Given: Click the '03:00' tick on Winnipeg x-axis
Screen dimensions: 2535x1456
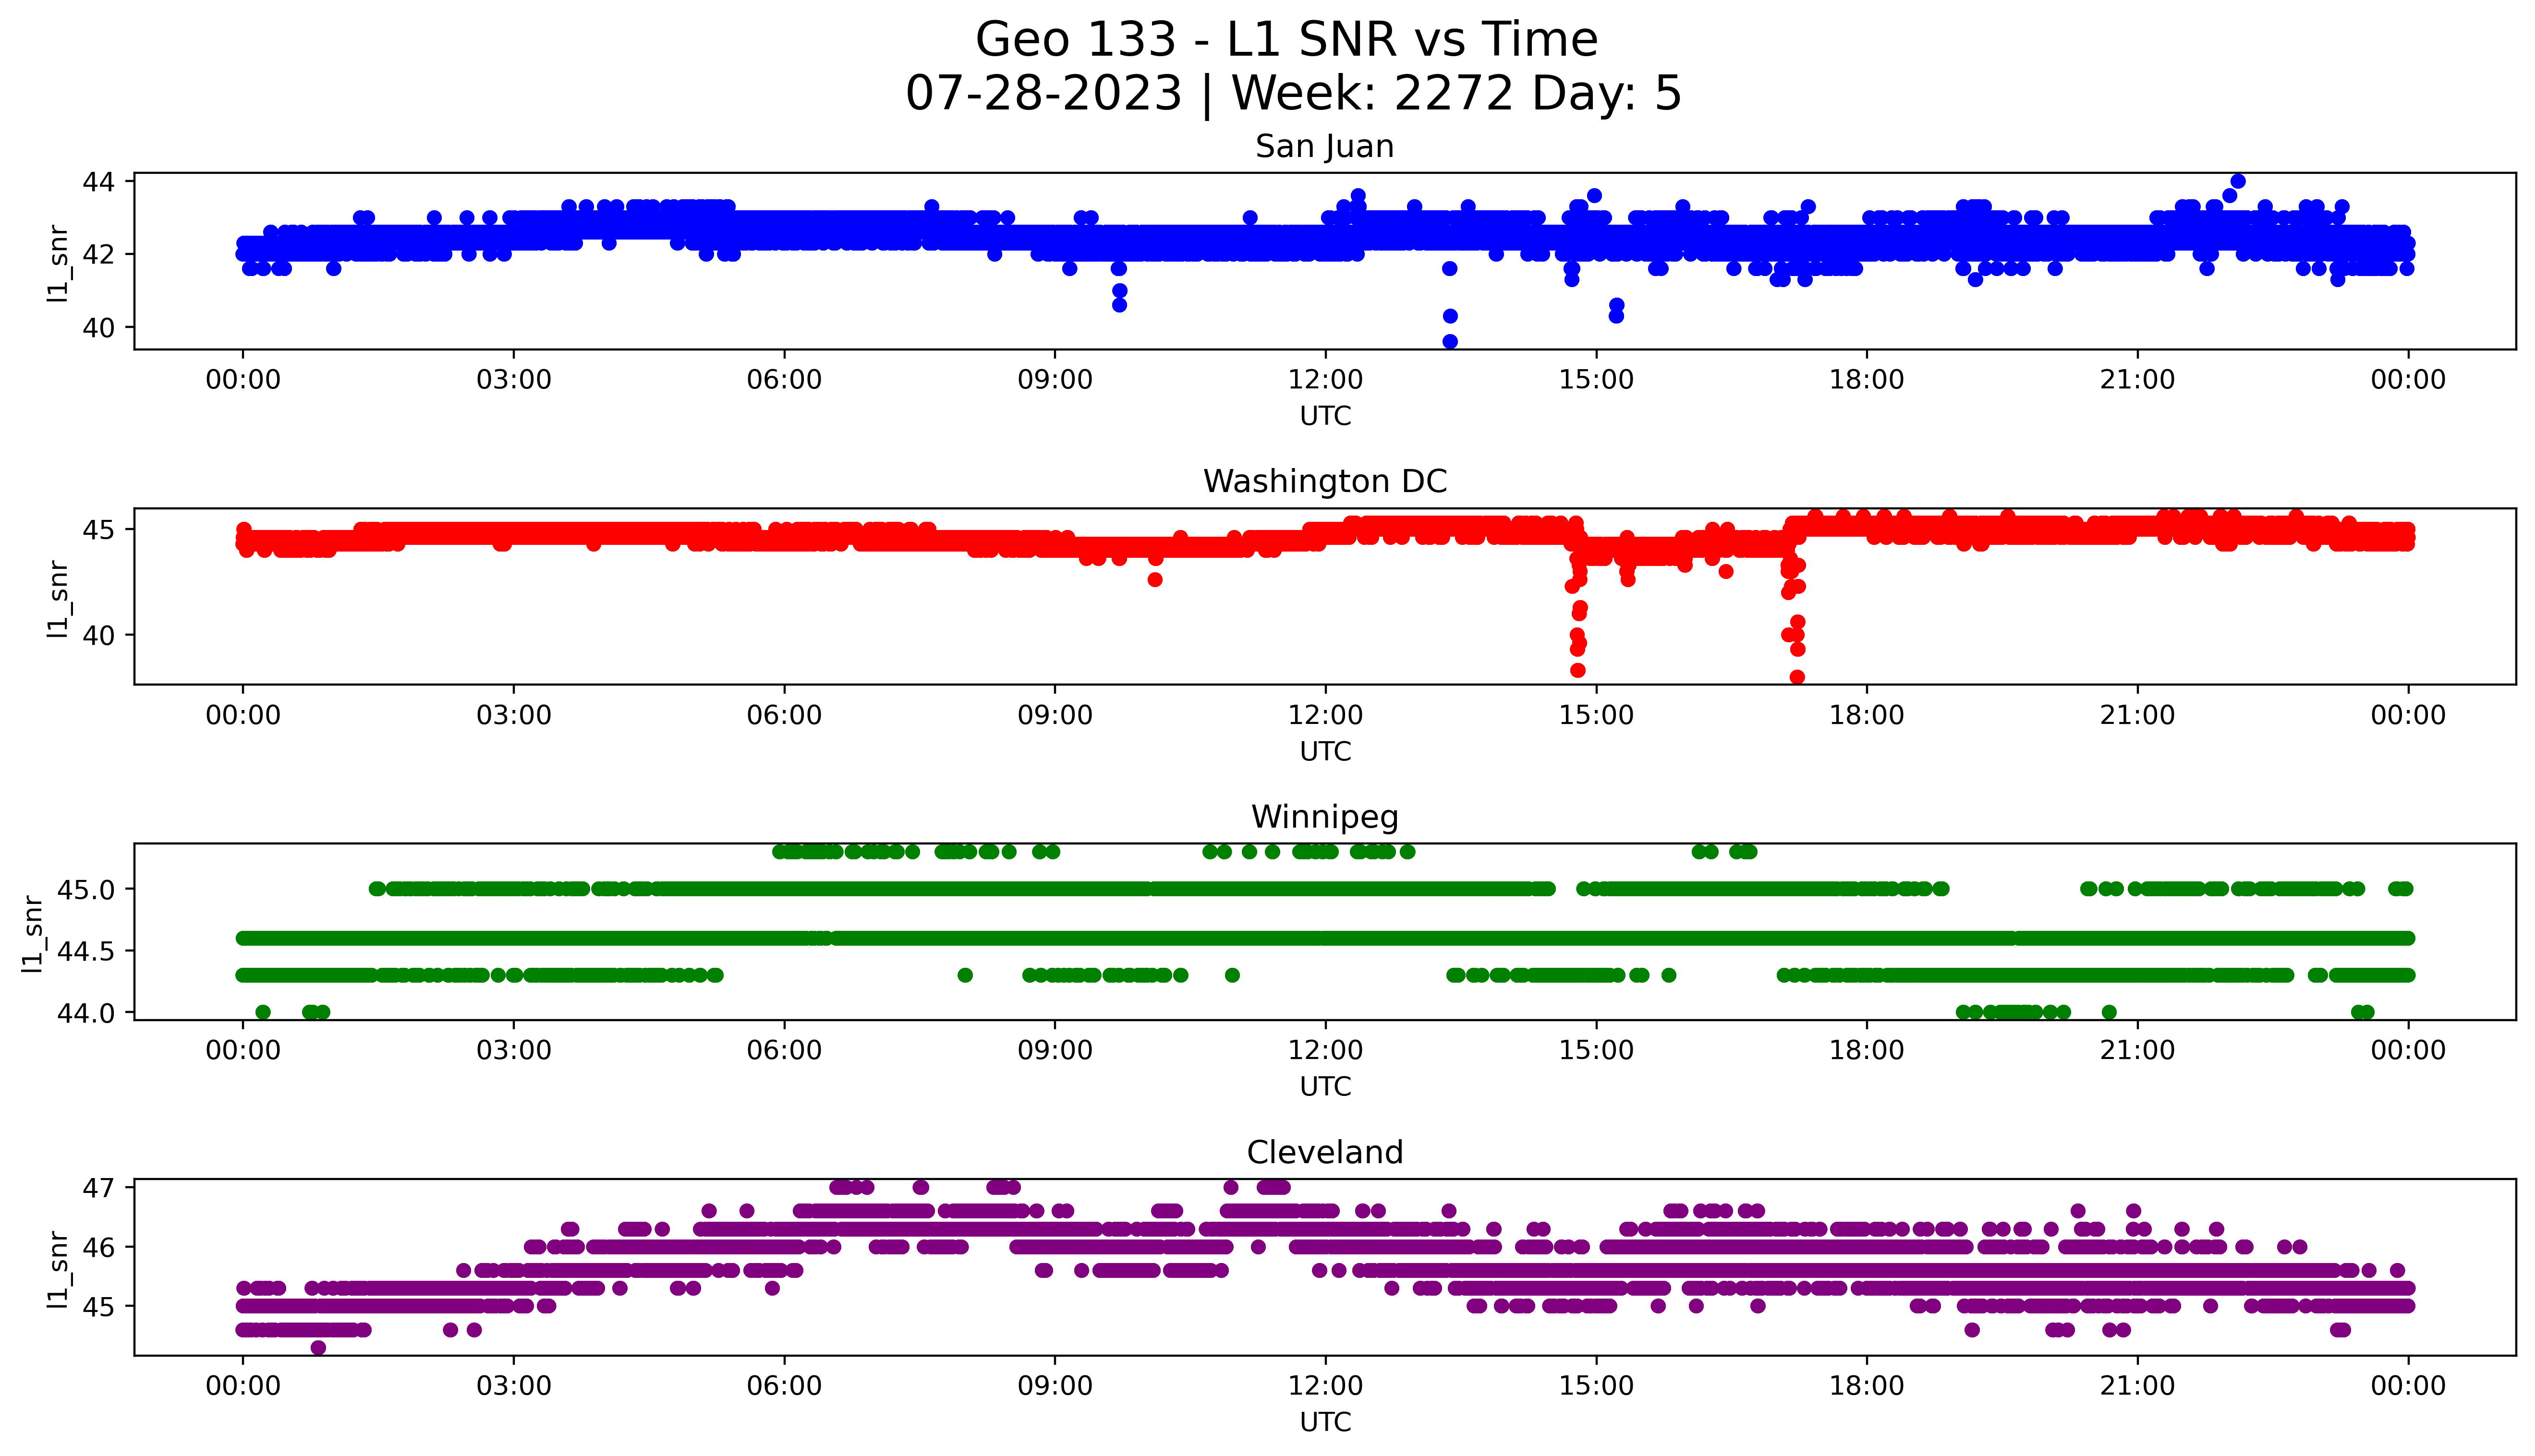Looking at the screenshot, I should click(514, 1051).
